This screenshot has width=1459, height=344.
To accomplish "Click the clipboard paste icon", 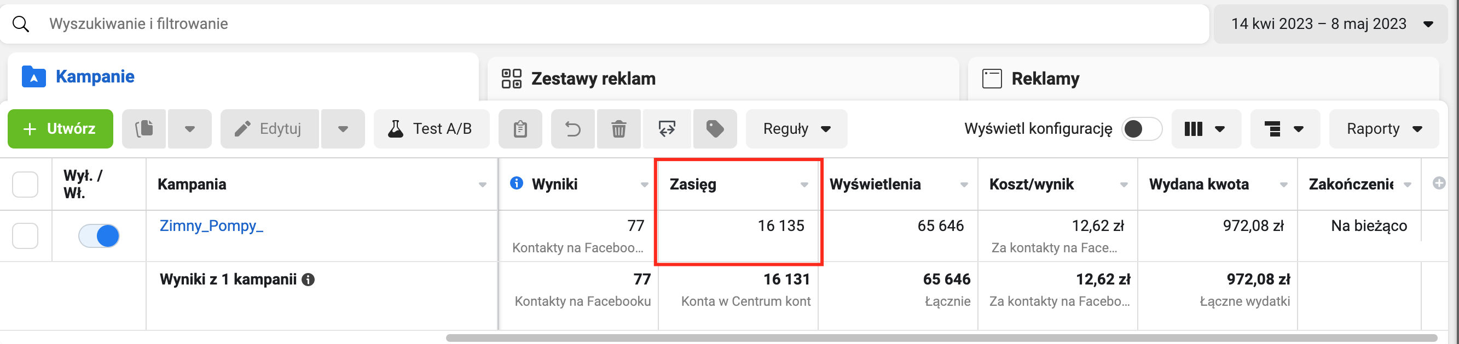I will tap(520, 129).
